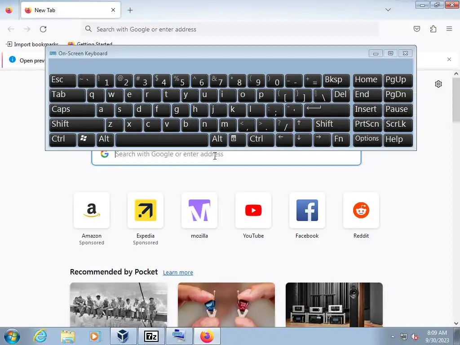Open the Firefox hamburger application menu

coord(449,29)
